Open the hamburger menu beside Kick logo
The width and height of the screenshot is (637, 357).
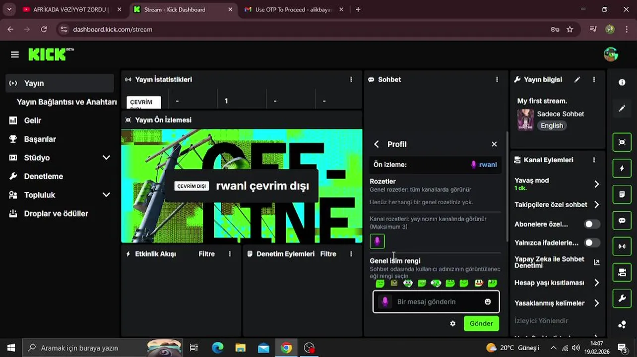pyautogui.click(x=15, y=55)
